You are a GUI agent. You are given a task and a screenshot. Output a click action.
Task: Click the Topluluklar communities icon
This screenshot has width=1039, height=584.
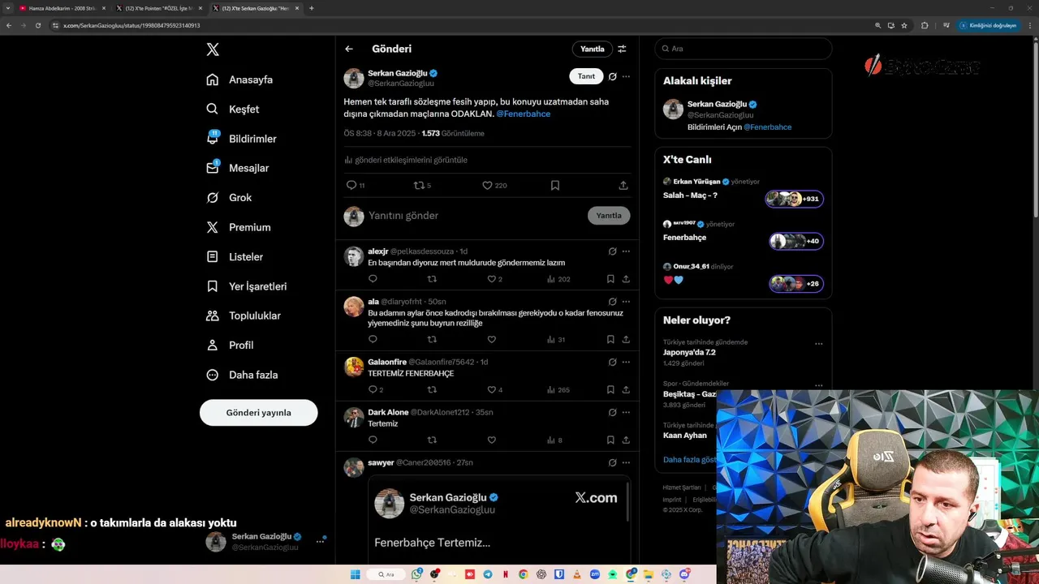coord(212,316)
